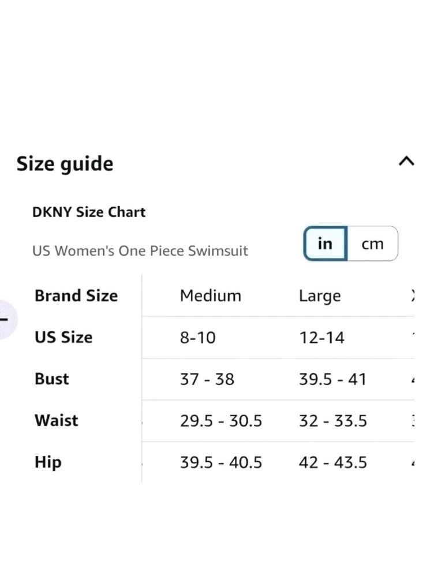Image resolution: width=430 pixels, height=572 pixels.
Task: Click the Brand Size row label
Action: [x=76, y=296]
